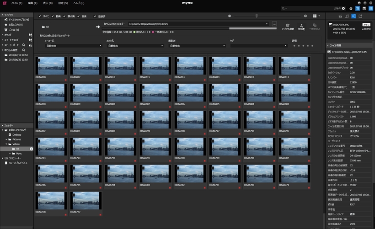This screenshot has width=375, height=229.
Task: Select the highlighted blue info panel icon
Action: click(x=354, y=16)
